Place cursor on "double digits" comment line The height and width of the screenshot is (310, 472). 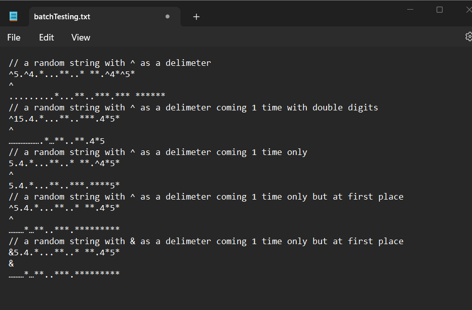coord(193,107)
